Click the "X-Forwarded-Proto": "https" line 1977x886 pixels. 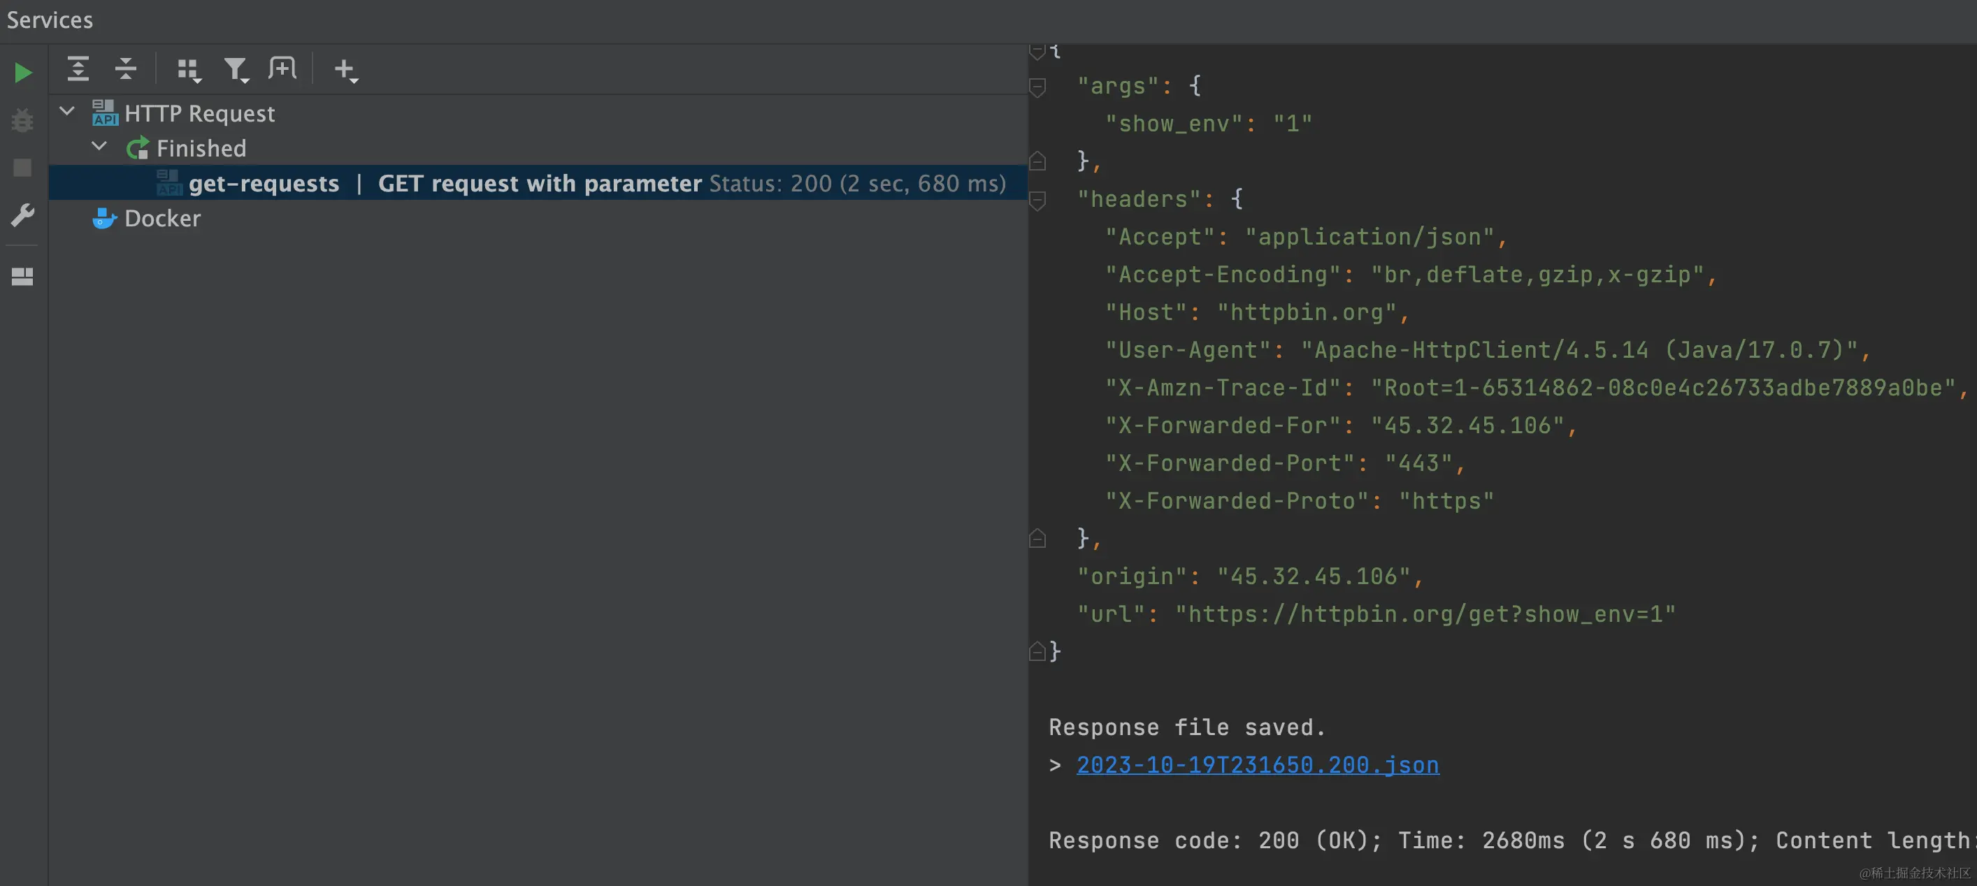tap(1300, 501)
